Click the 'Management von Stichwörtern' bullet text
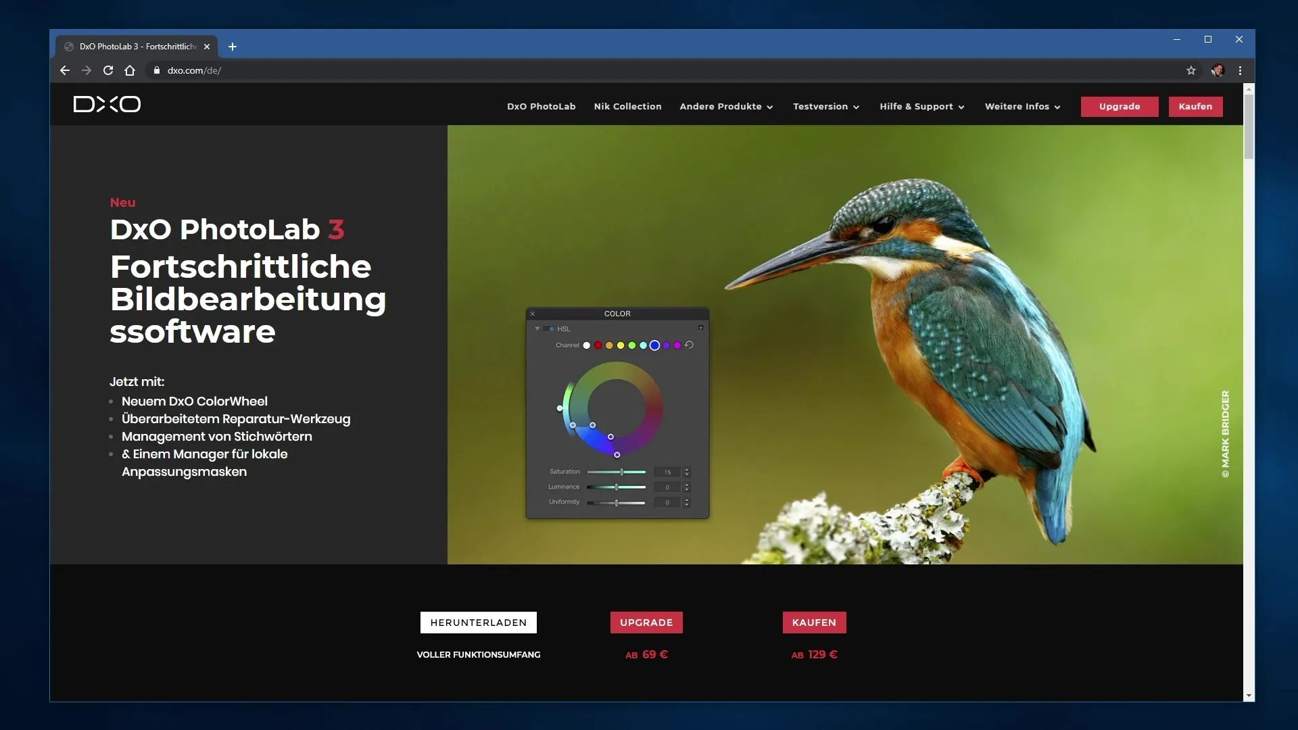This screenshot has height=730, width=1298. pos(217,436)
